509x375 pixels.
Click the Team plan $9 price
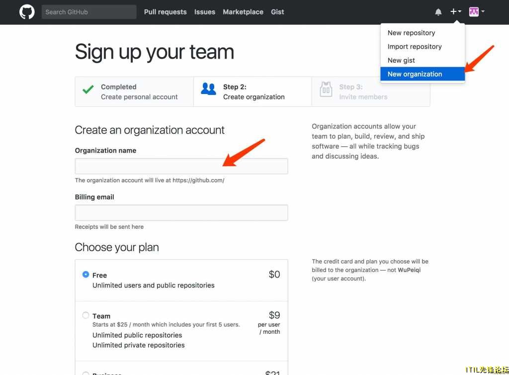point(274,315)
